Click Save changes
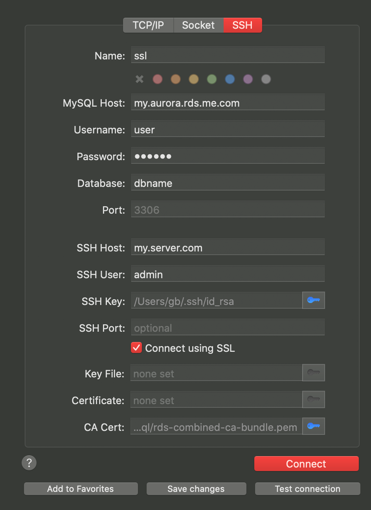This screenshot has height=510, width=371. tap(196, 489)
